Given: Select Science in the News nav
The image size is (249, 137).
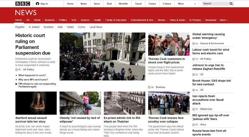Looking at the screenshot, I should (85, 20).
